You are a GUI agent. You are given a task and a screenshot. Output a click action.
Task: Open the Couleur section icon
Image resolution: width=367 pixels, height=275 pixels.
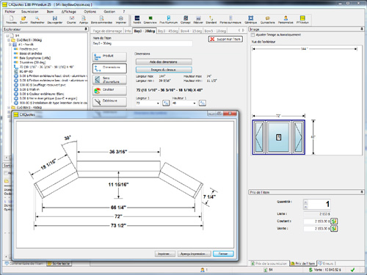(98, 91)
